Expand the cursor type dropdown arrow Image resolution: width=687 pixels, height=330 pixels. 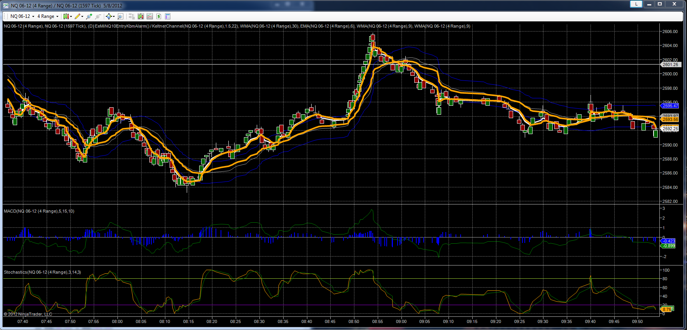point(114,16)
